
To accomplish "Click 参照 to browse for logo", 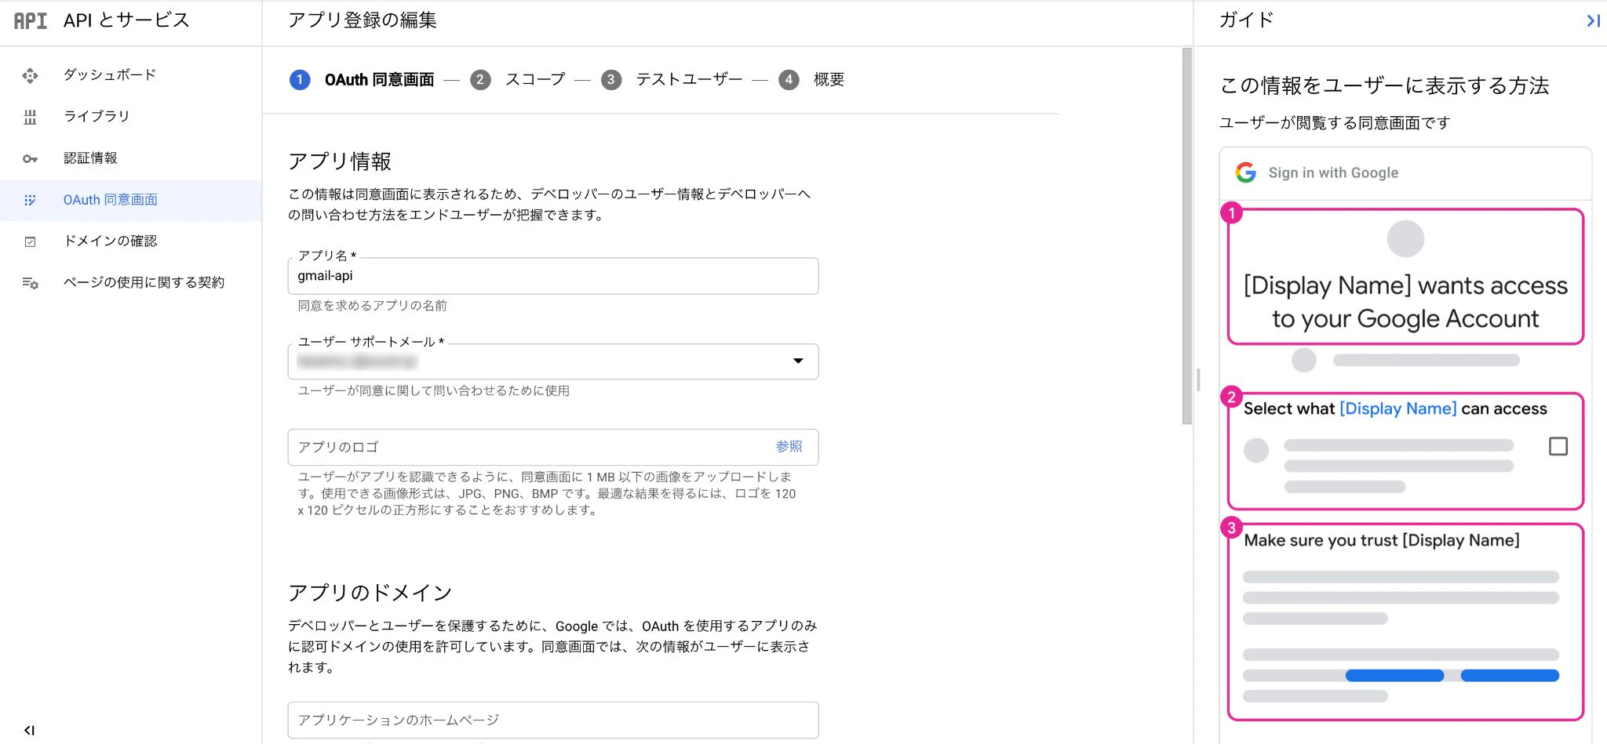I will [789, 447].
